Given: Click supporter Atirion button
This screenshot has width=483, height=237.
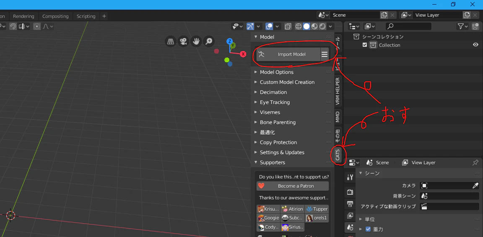Looking at the screenshot, I should 293,209.
